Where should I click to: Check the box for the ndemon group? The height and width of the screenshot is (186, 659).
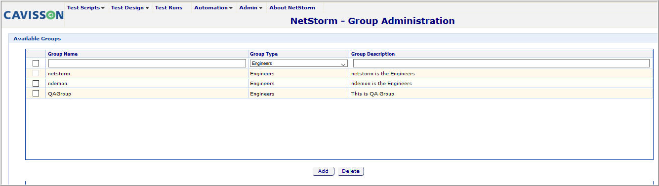click(36, 83)
